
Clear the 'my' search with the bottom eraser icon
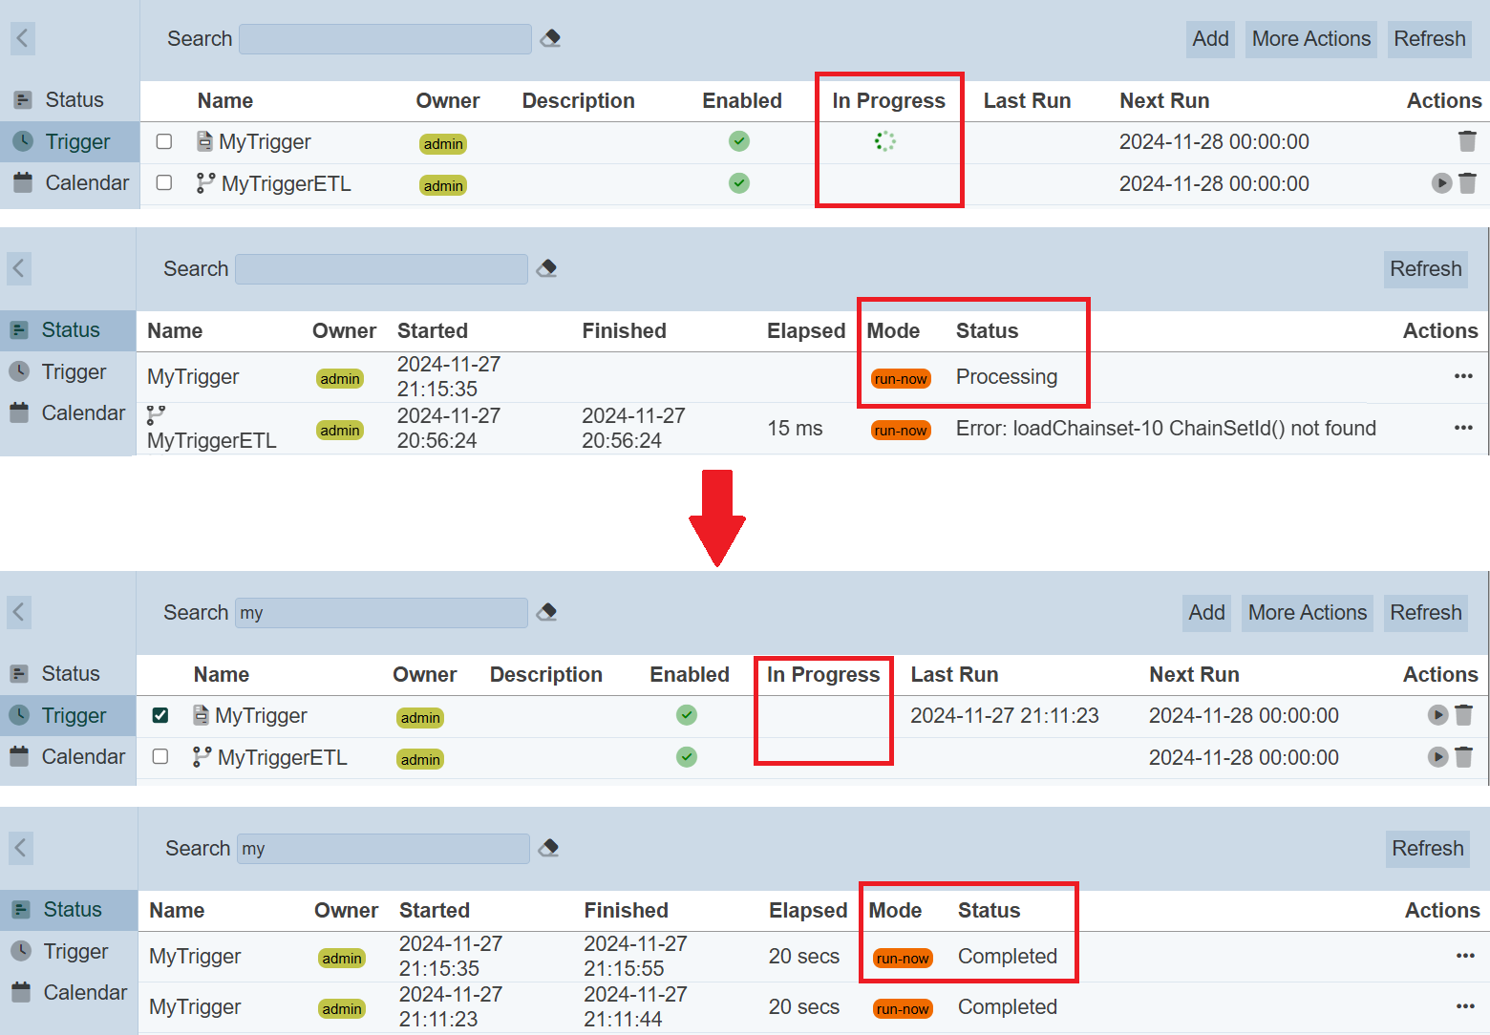549,848
